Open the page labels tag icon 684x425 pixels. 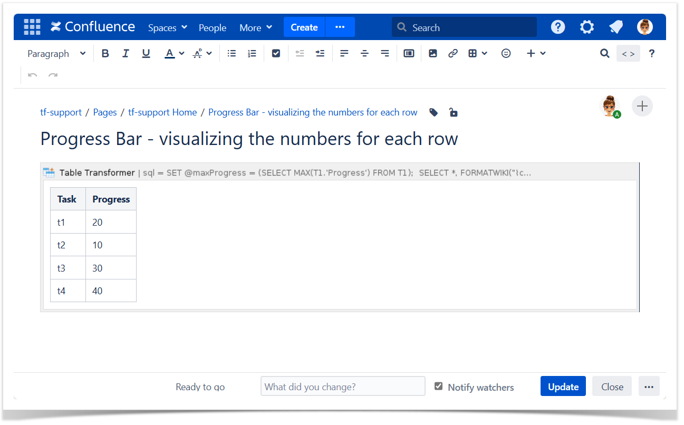(433, 112)
